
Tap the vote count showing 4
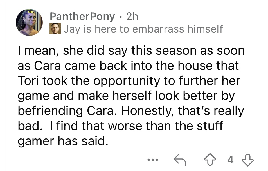(230, 160)
